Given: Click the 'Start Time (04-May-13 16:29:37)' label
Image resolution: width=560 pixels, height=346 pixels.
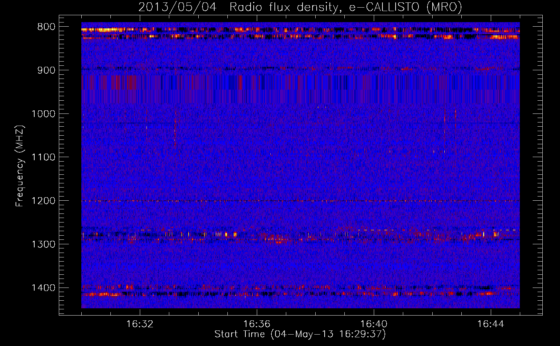Looking at the screenshot, I should [300, 334].
